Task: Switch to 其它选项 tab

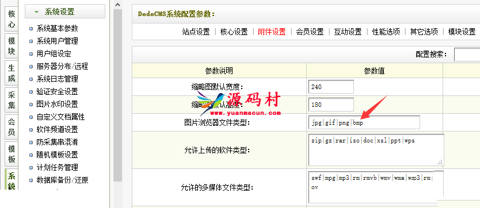Action: [424, 32]
